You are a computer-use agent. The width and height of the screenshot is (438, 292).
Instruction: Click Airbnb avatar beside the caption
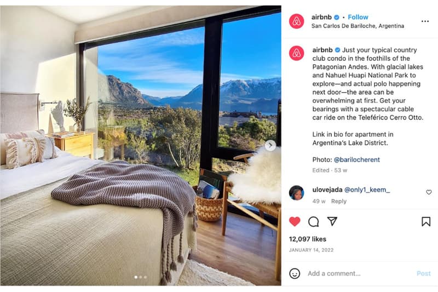(296, 53)
